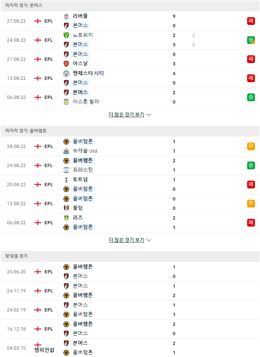Click the 맨체스터 시티 team name

point(88,73)
